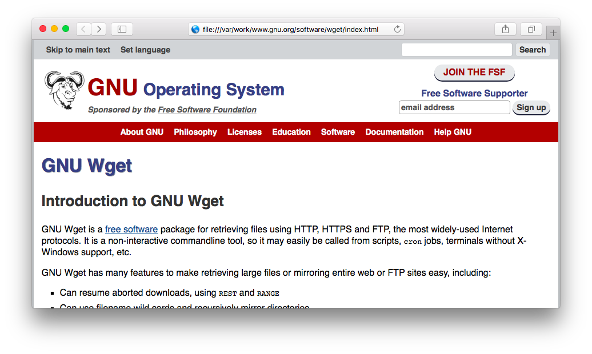This screenshot has height=354, width=592.
Task: Follow the free software link
Action: click(x=131, y=229)
